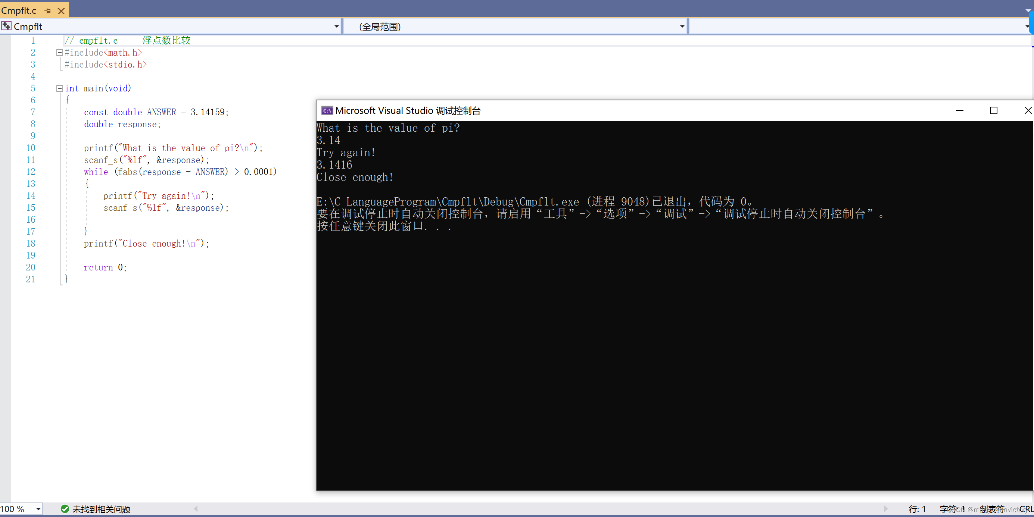Open the member navigation dropdown arrow
Image resolution: width=1034 pixels, height=517 pixels.
pyautogui.click(x=1027, y=26)
